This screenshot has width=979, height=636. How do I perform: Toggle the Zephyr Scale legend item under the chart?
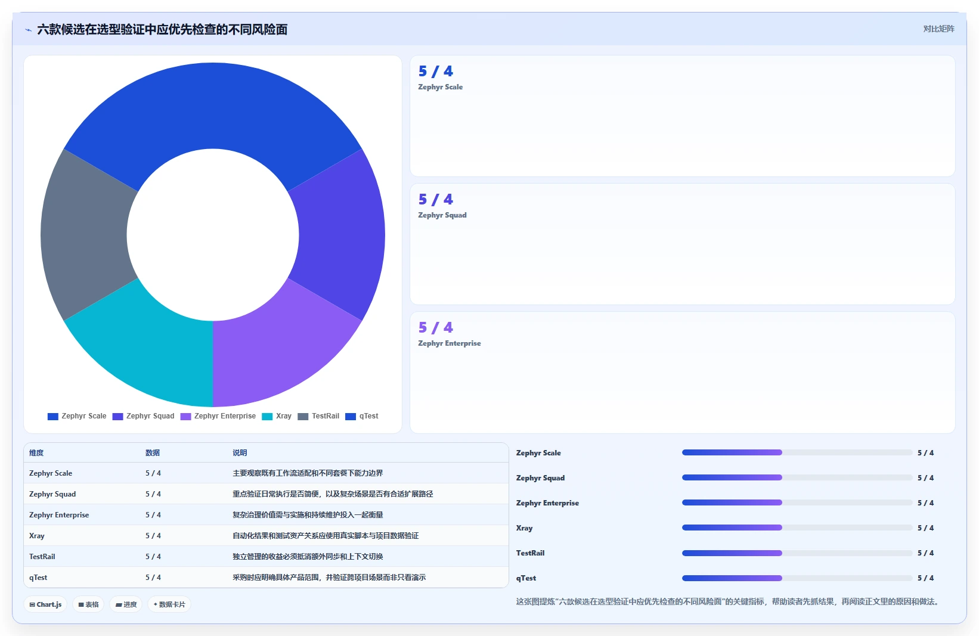77,416
